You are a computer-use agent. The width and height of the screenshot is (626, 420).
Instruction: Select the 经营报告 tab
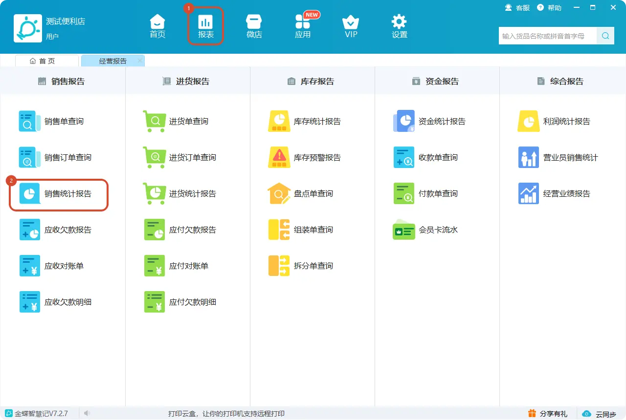112,61
